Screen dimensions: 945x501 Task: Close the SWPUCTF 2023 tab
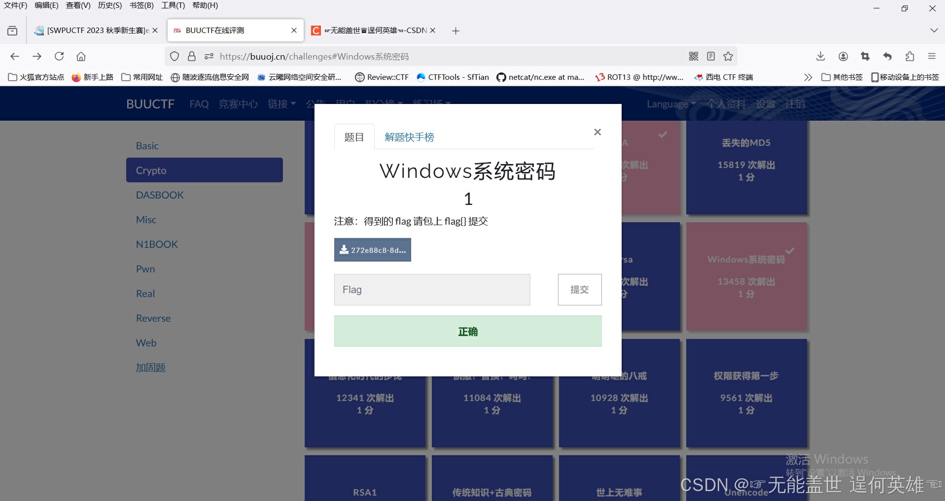[155, 31]
